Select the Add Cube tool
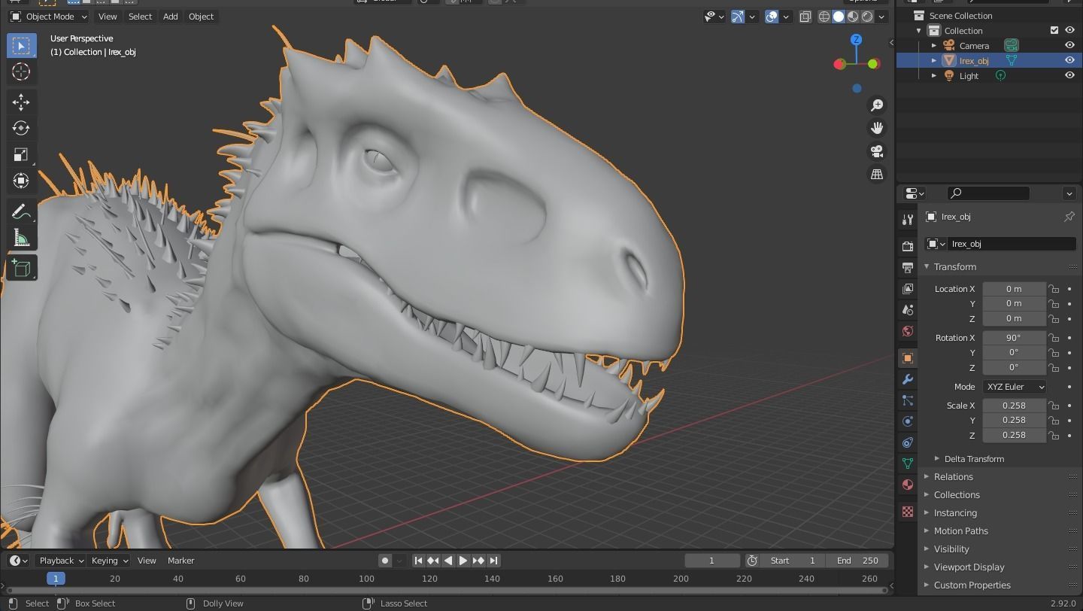Viewport: 1083px width, 611px height. [x=22, y=269]
